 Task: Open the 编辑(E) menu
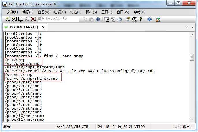28,12
